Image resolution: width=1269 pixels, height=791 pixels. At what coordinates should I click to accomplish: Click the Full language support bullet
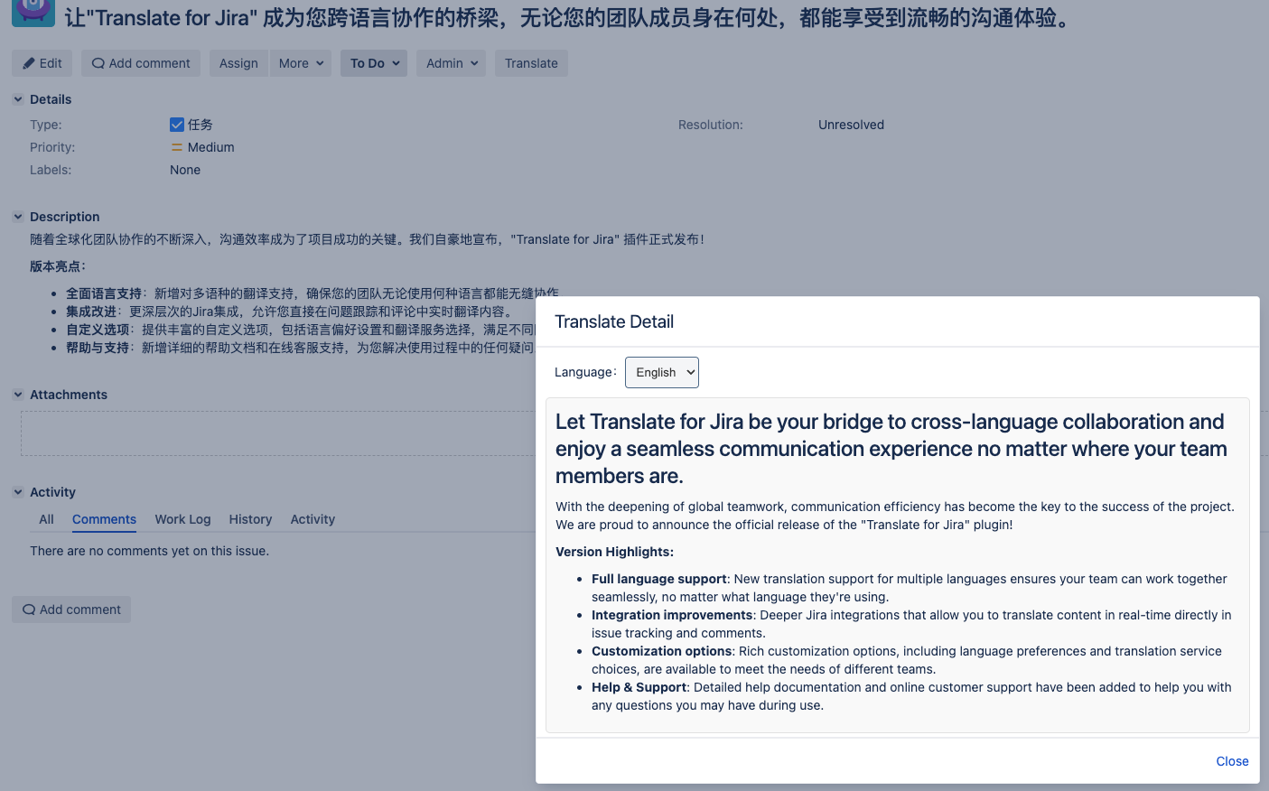click(910, 588)
